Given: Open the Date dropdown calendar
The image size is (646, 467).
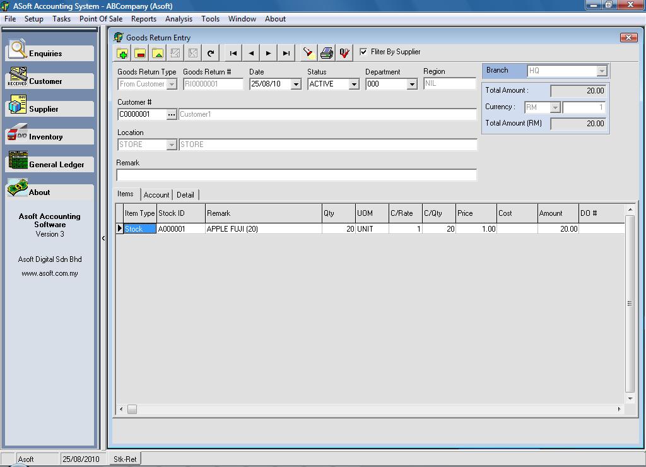Looking at the screenshot, I should coord(296,84).
